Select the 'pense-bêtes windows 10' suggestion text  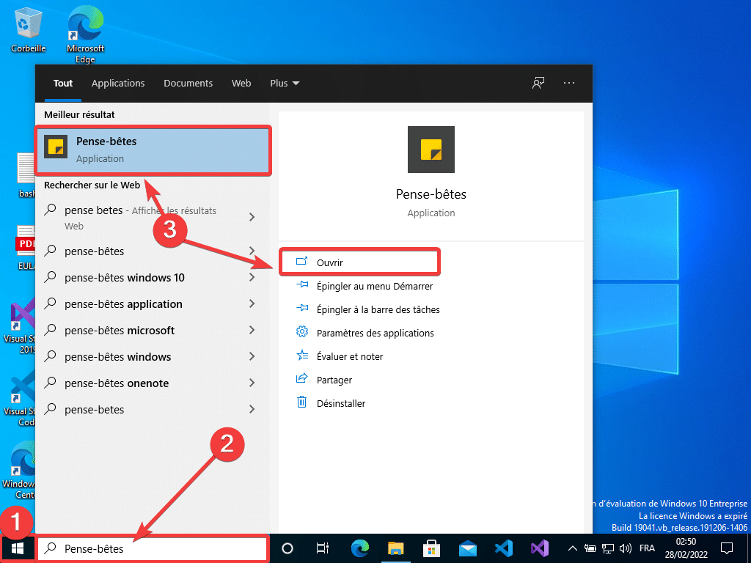[x=125, y=278]
